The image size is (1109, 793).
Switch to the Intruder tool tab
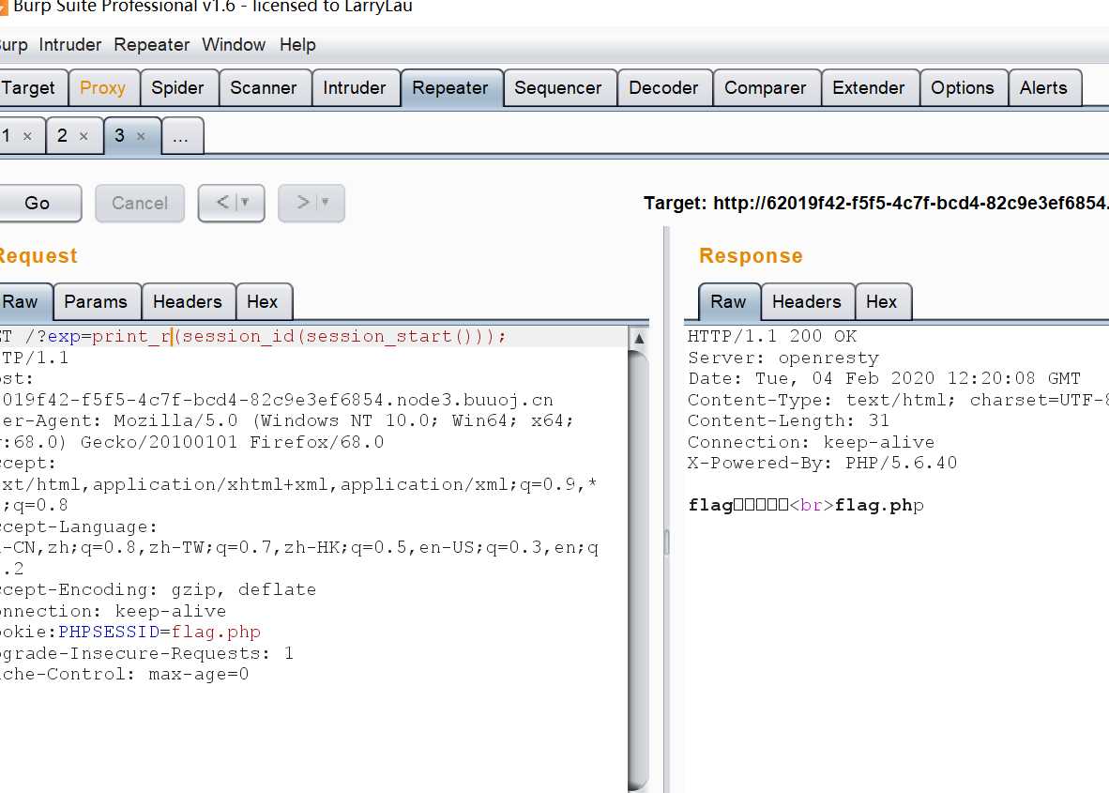[355, 87]
